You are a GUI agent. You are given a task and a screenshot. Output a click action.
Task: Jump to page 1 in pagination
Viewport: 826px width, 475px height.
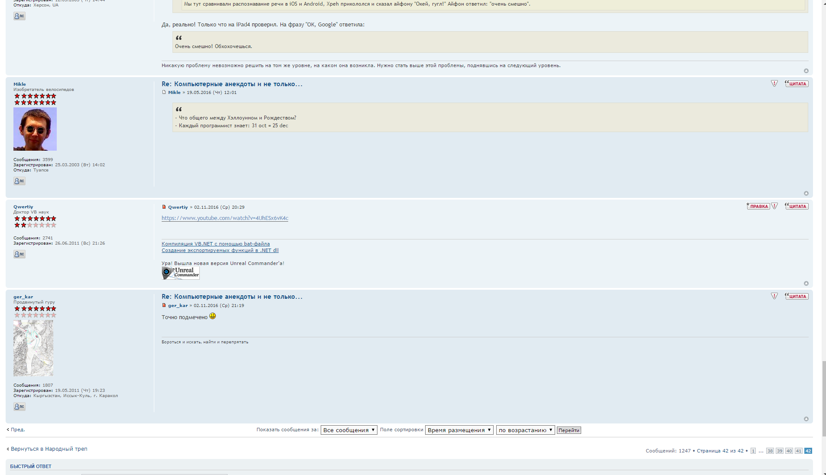click(753, 451)
